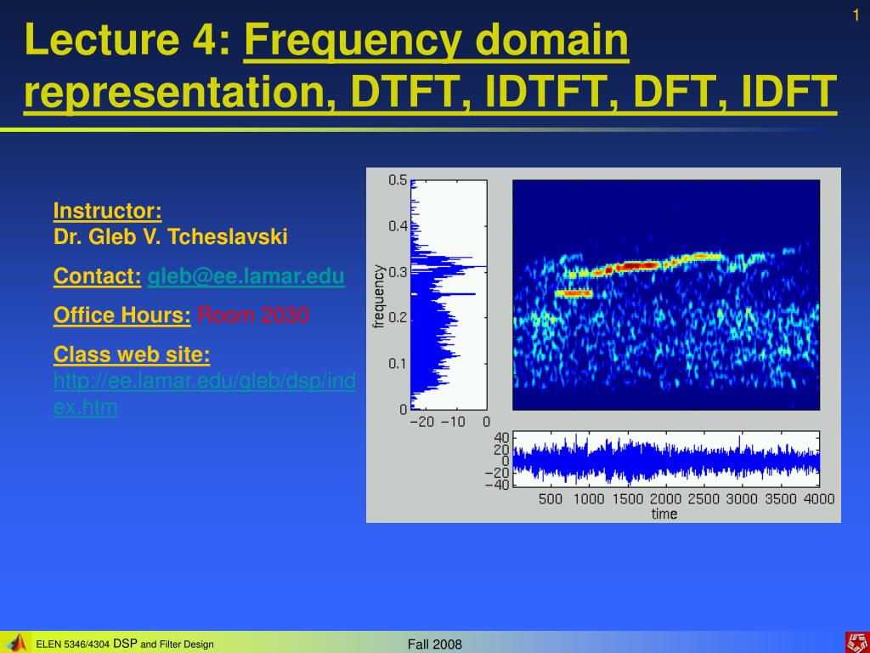Click the 'ELEN 5346/4304 DSP and Filter Design' footer
Image resolution: width=870 pixels, height=653 pixels.
[x=125, y=644]
